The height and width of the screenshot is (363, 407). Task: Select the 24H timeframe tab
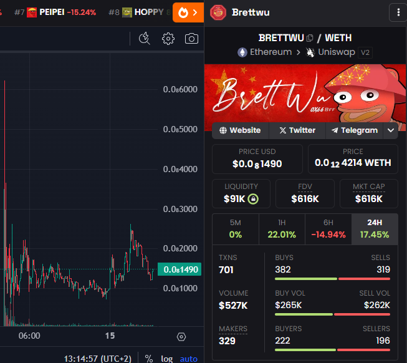coord(375,229)
